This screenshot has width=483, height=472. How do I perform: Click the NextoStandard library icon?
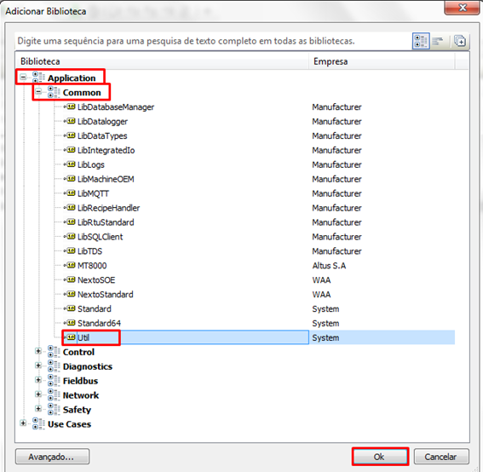pos(70,294)
